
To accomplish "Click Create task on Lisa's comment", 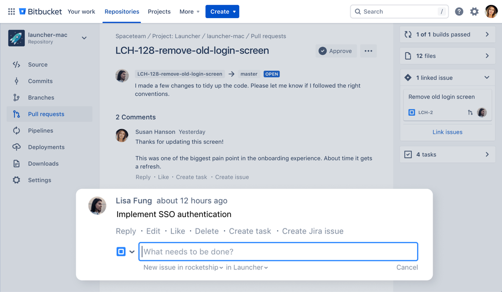I will point(250,231).
